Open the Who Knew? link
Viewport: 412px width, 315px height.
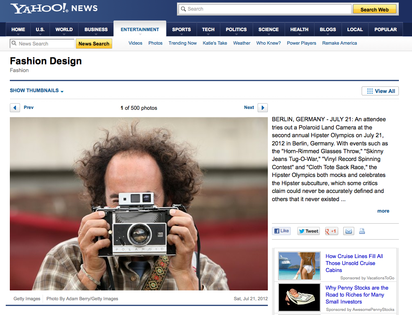pos(269,43)
